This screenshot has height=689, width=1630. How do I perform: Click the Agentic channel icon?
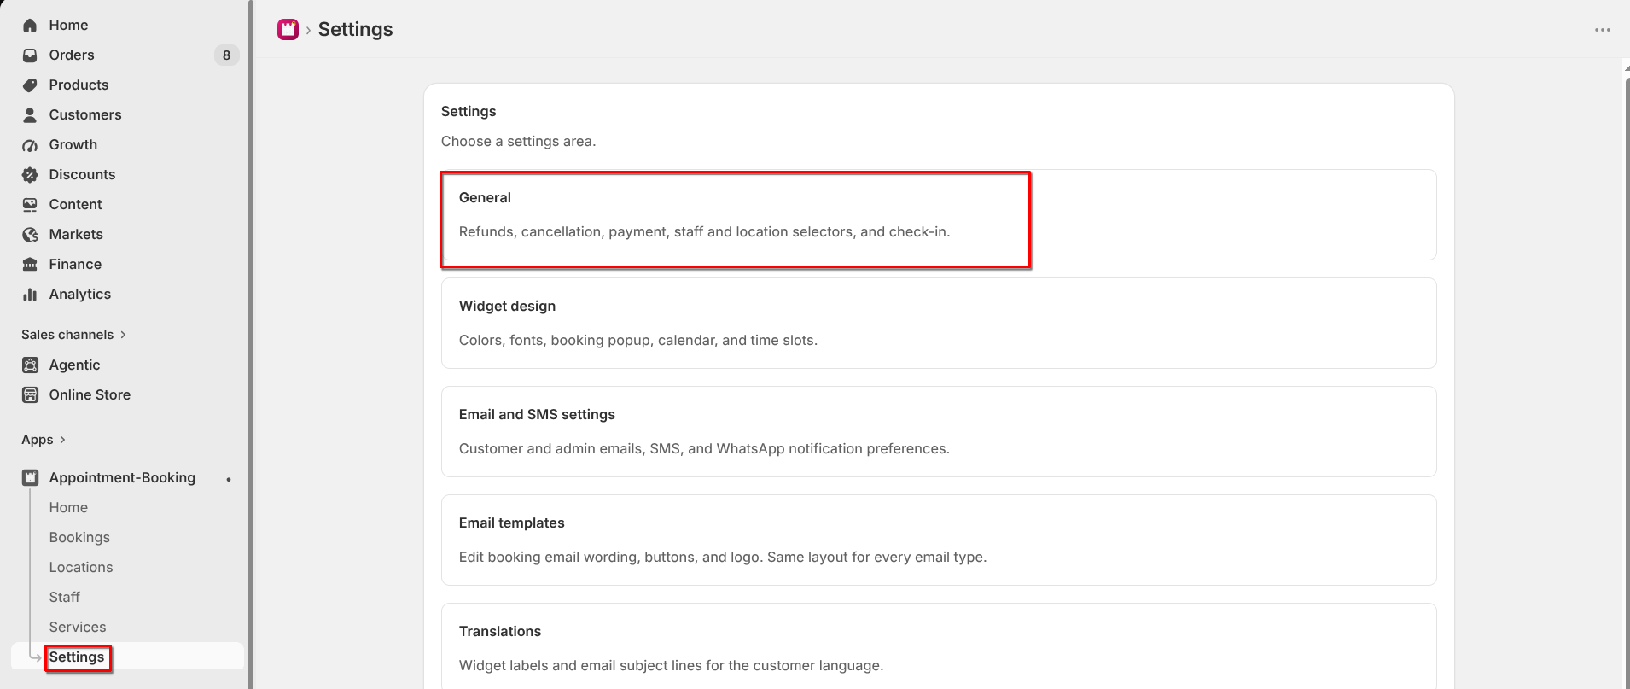30,365
